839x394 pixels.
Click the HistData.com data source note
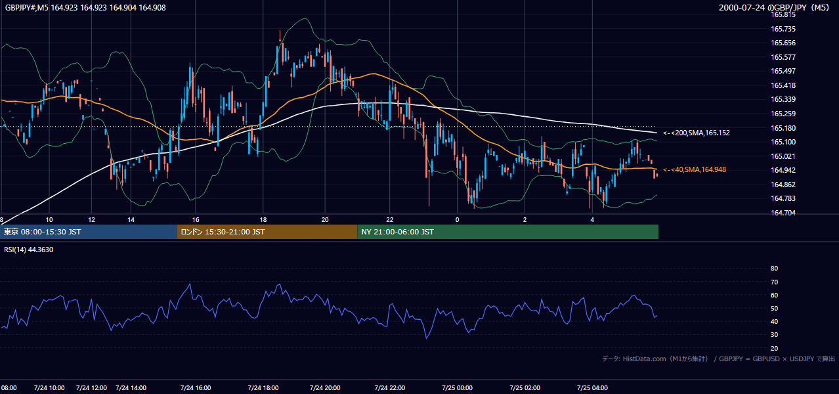(718, 359)
